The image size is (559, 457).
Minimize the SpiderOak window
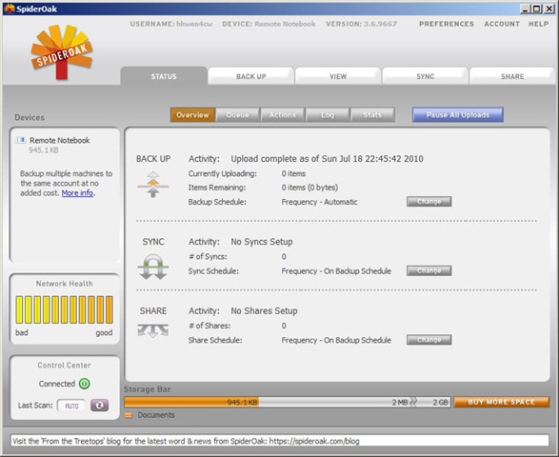[525, 9]
